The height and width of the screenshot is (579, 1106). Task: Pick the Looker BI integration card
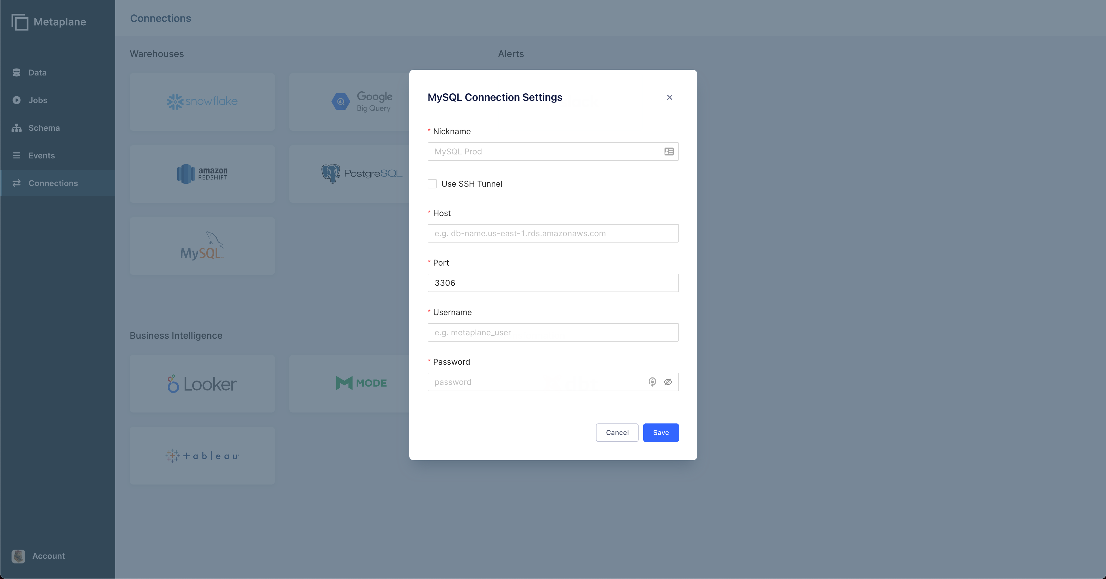click(202, 384)
